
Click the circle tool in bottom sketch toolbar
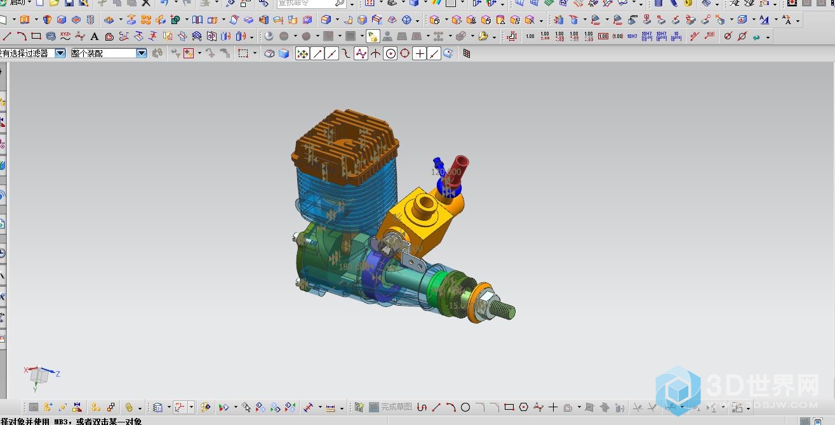click(x=465, y=407)
